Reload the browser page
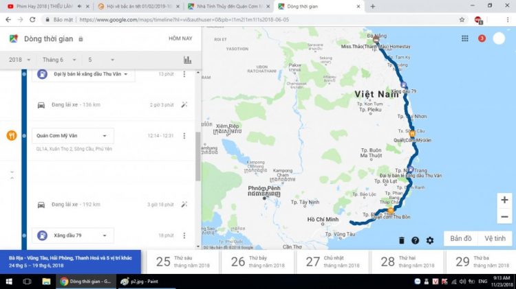This screenshot has height=289, width=516. [32, 20]
